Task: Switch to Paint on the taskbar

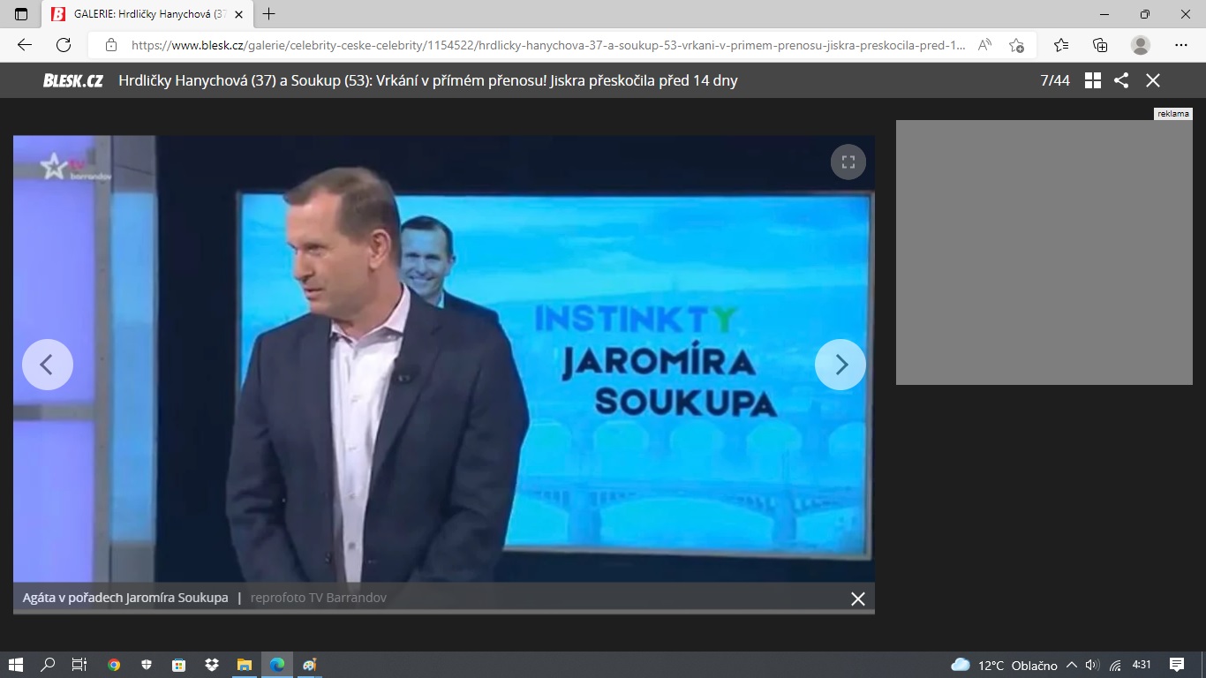Action: pos(310,665)
